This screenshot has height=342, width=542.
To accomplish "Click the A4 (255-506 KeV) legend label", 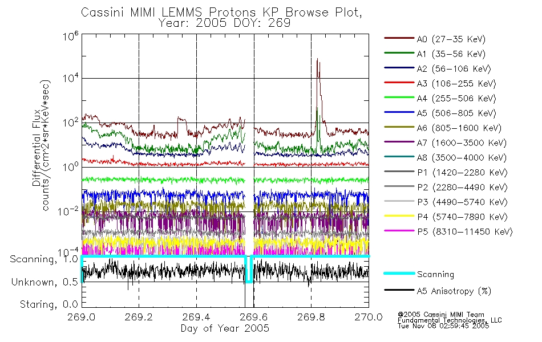I will click(456, 99).
